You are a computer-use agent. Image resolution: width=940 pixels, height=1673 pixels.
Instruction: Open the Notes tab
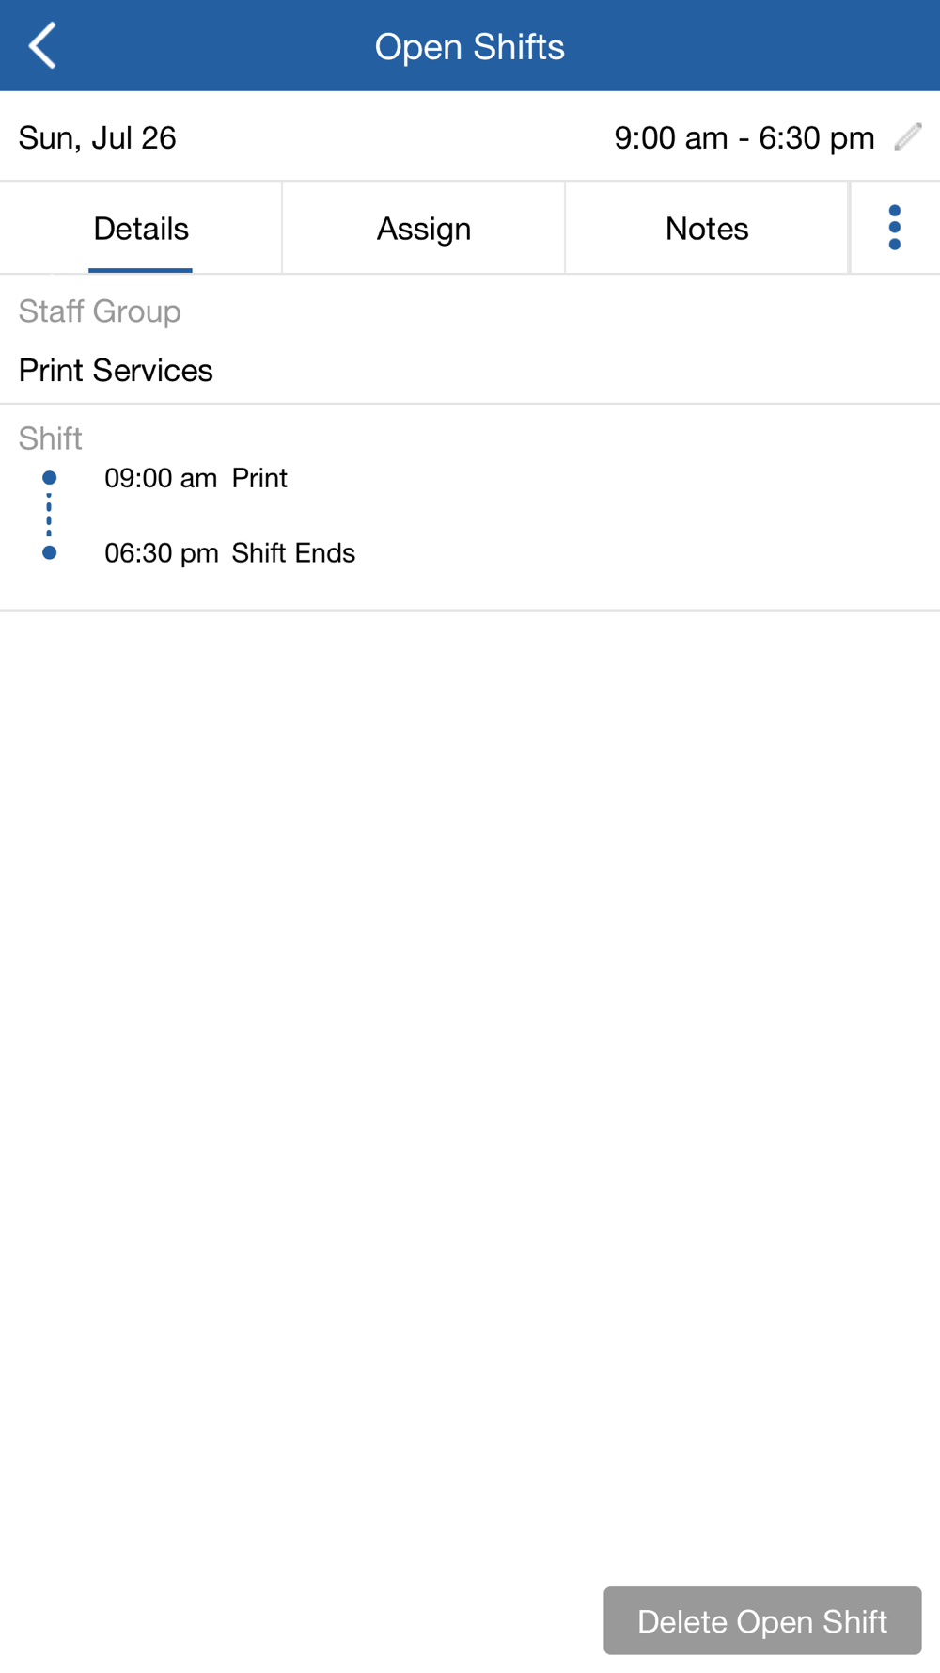coord(707,229)
